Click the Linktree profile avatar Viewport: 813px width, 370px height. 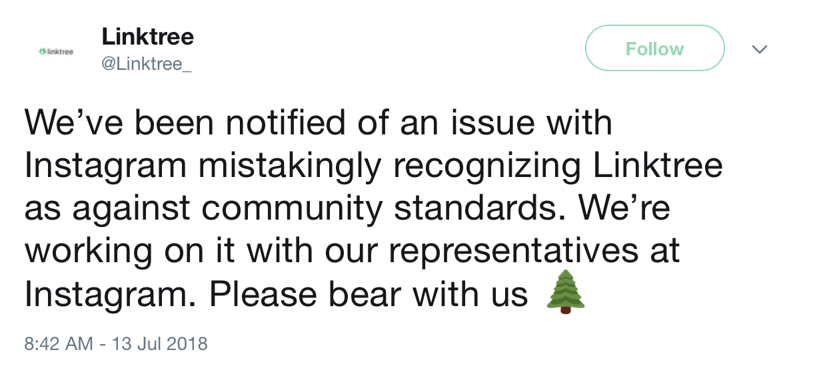57,51
